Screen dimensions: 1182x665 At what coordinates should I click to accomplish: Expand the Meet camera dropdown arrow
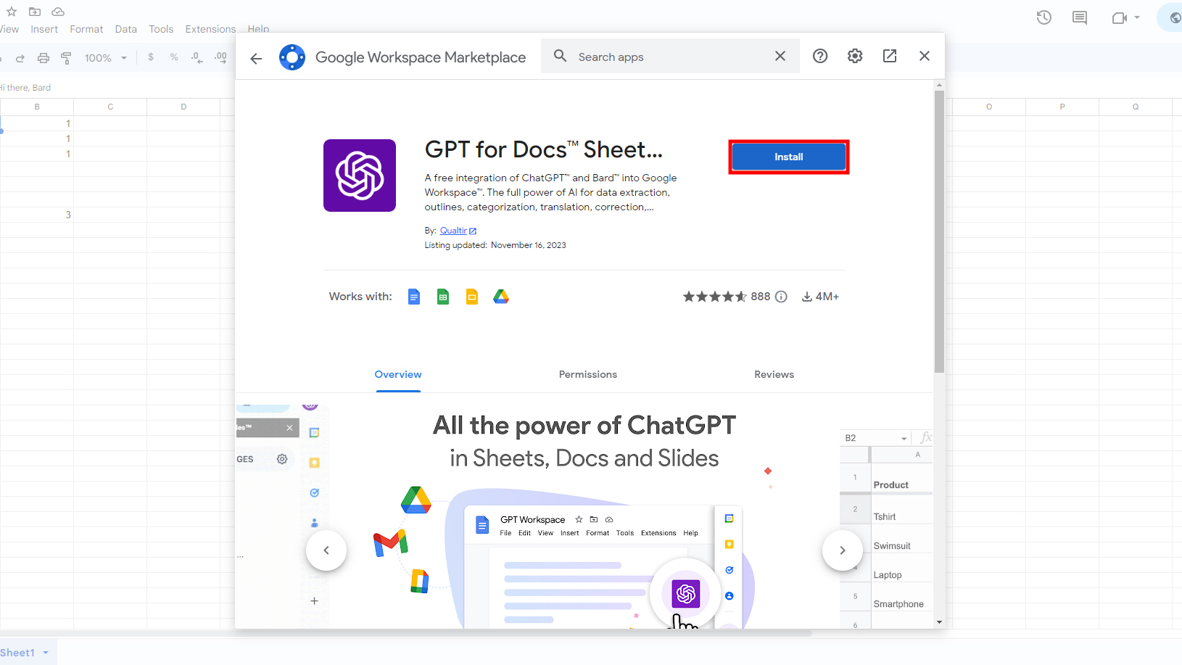coord(1137,17)
